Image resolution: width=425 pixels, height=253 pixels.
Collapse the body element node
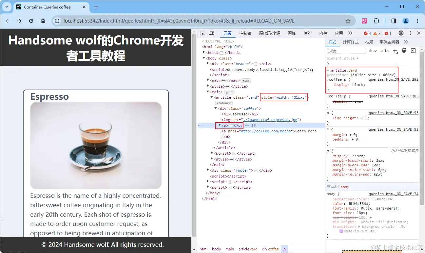pos(204,58)
